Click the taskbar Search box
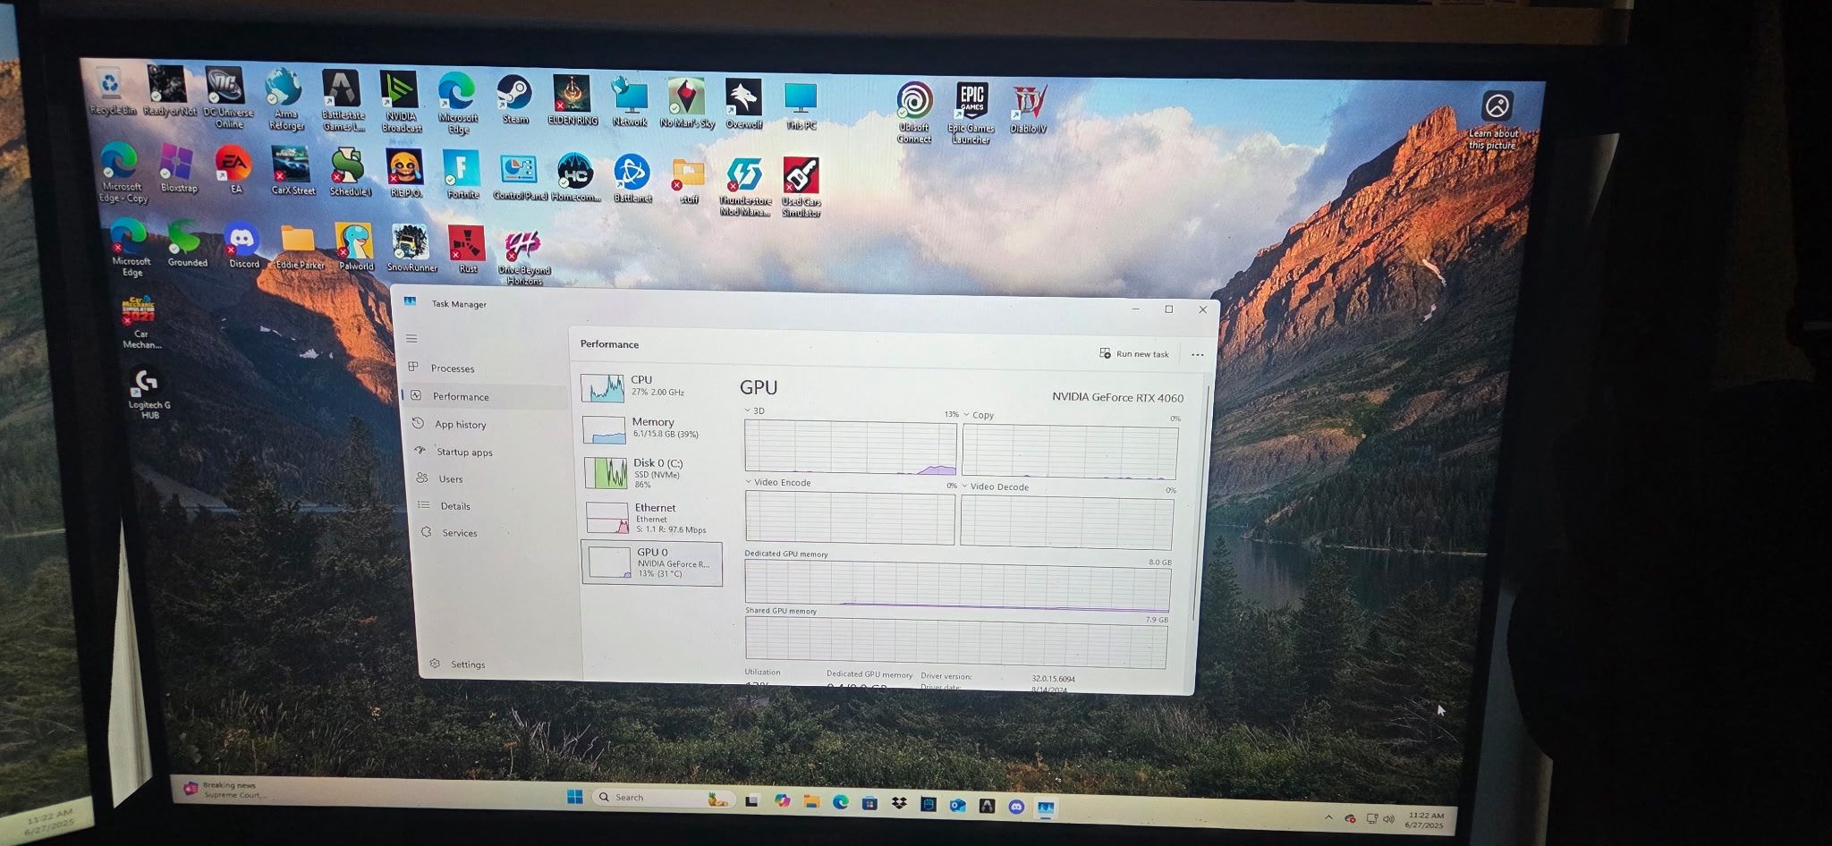 pos(662,798)
